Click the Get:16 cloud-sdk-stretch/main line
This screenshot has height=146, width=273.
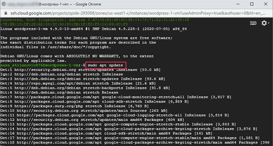tap(106, 133)
